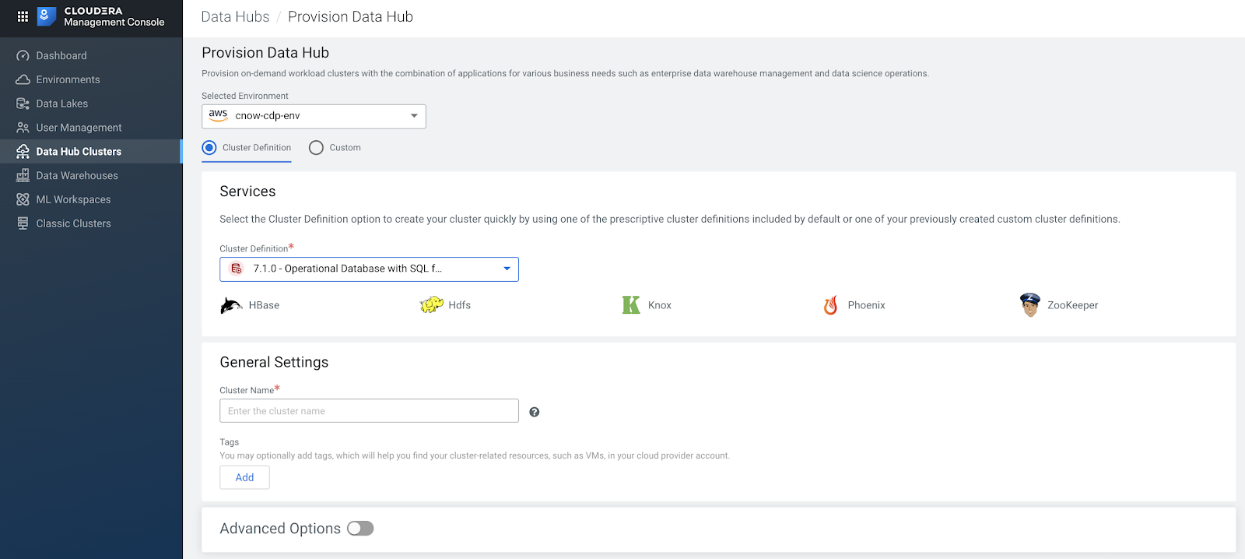Viewport: 1245px width, 559px height.
Task: Click the Cluster Name help question icon
Action: point(535,412)
